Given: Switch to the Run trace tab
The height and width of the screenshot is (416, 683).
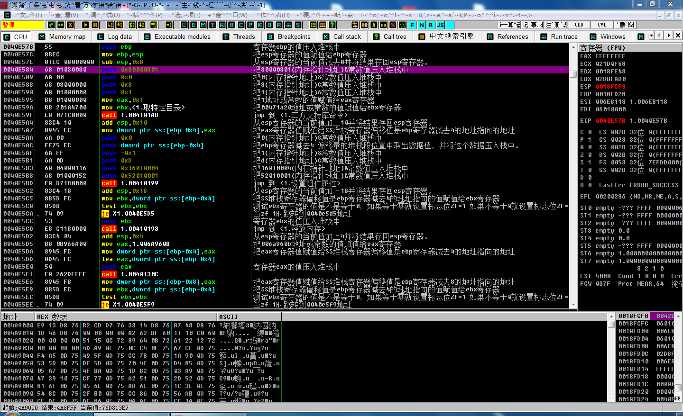Looking at the screenshot, I should click(559, 36).
